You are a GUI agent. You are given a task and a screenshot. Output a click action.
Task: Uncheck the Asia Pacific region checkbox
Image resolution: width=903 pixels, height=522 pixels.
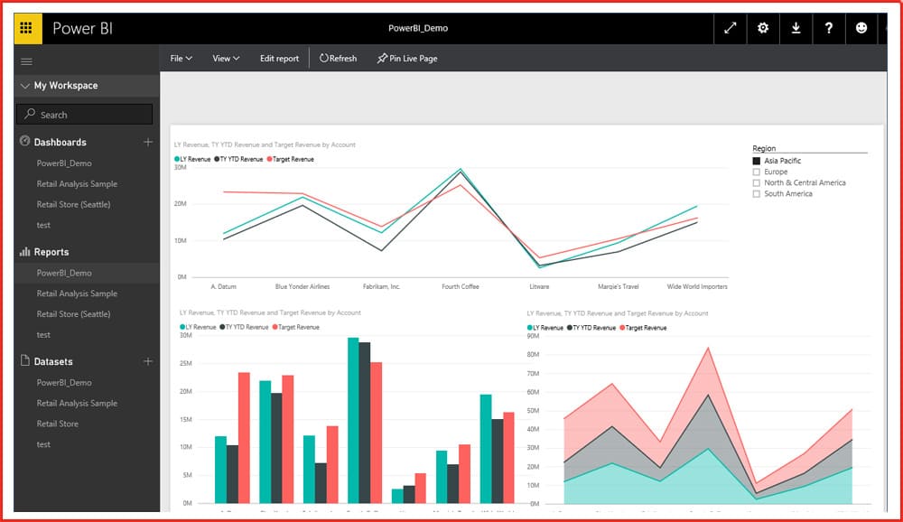[757, 161]
